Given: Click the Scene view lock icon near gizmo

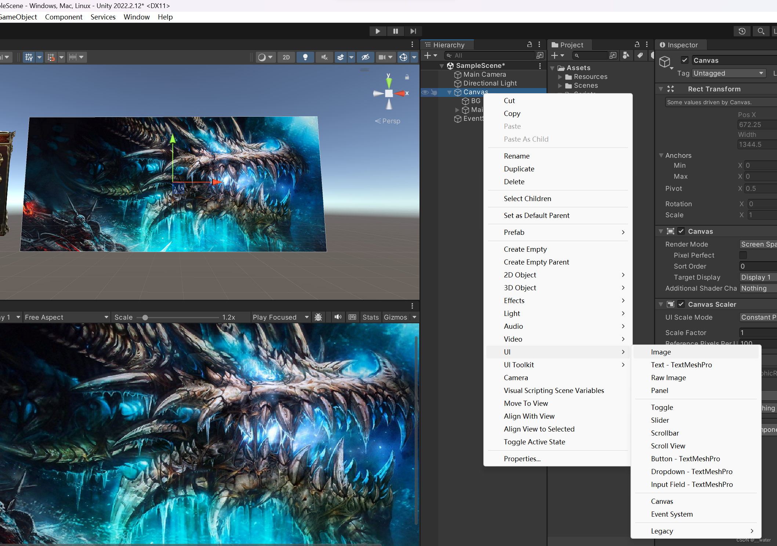Looking at the screenshot, I should click(x=407, y=77).
